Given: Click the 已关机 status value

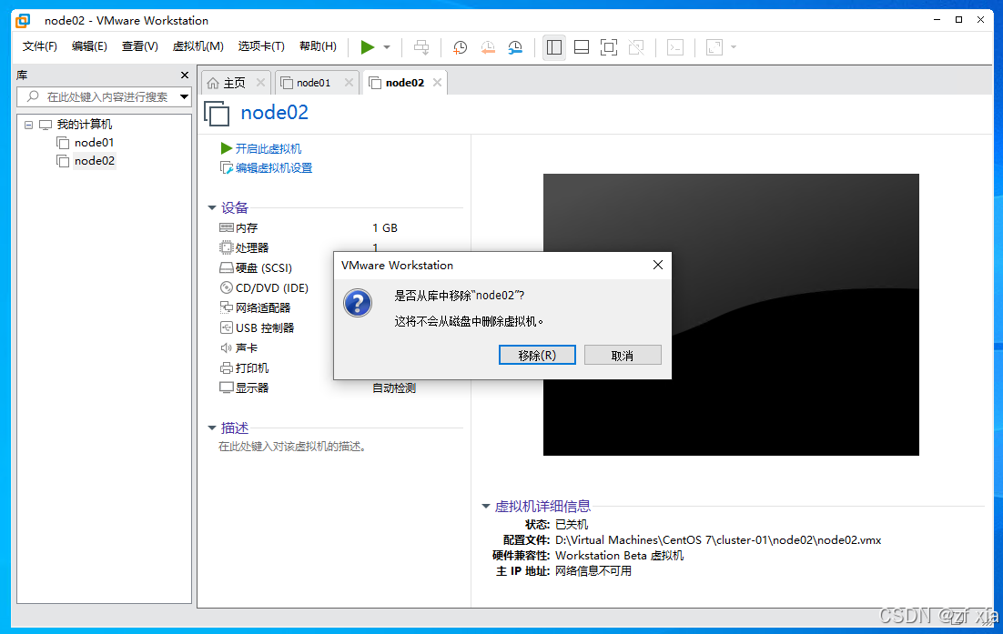Looking at the screenshot, I should tap(572, 525).
